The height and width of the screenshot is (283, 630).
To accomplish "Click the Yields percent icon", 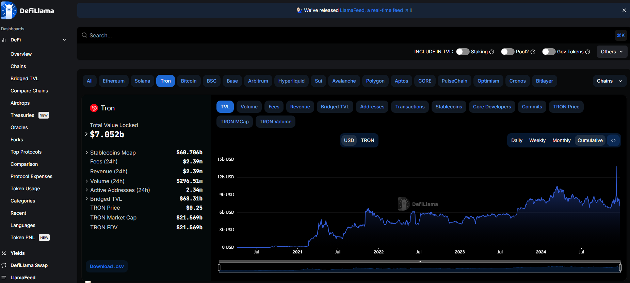I will pyautogui.click(x=4, y=253).
